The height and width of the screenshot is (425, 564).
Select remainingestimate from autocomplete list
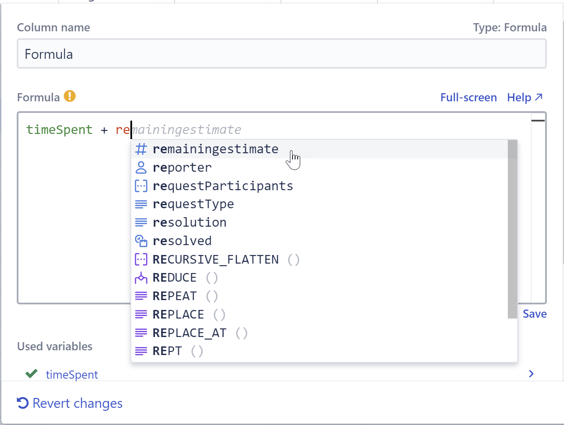(x=319, y=149)
